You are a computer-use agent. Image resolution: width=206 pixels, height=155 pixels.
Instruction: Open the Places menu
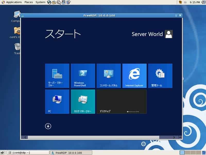[x=29, y=2]
